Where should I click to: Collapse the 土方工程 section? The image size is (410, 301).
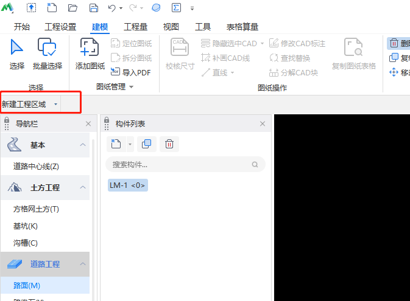point(83,187)
